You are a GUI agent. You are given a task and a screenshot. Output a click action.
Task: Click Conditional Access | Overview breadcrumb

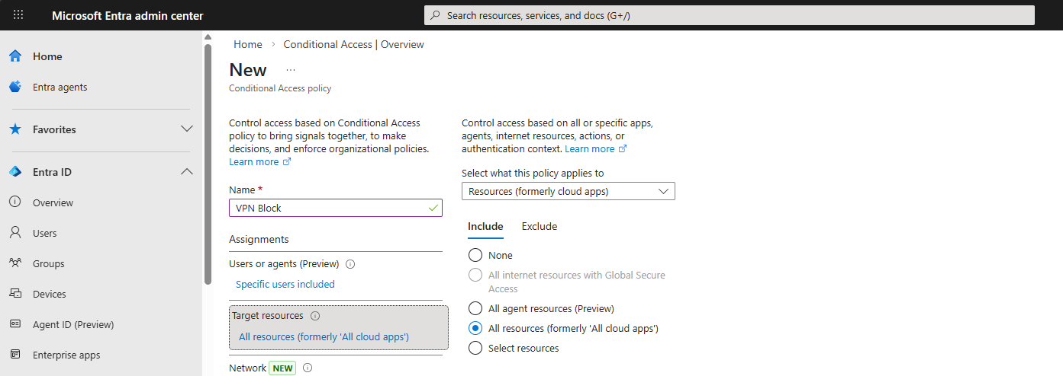(353, 44)
